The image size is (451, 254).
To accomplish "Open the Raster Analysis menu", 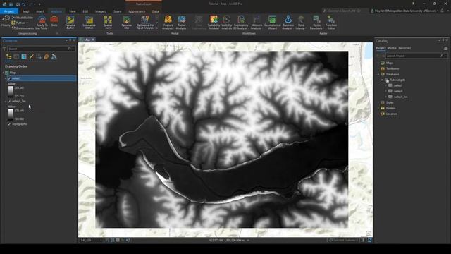I will click(x=182, y=23).
